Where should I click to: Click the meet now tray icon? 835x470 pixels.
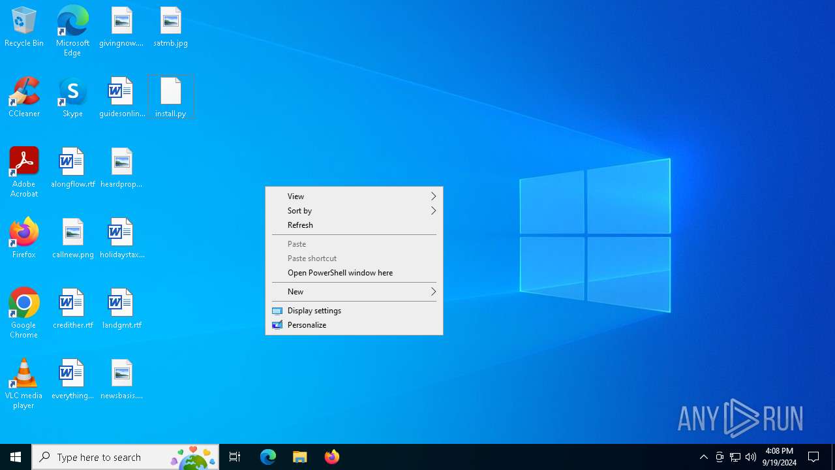click(720, 457)
